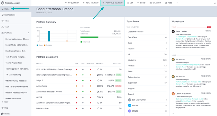Open the Board view tab

pos(141,3)
